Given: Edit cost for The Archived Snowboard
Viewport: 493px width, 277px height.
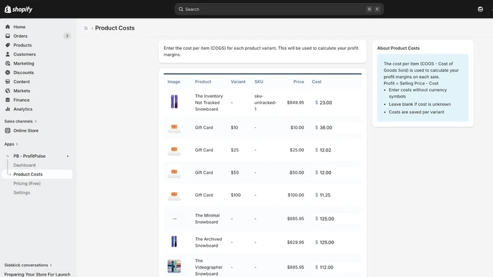Looking at the screenshot, I should point(336,242).
